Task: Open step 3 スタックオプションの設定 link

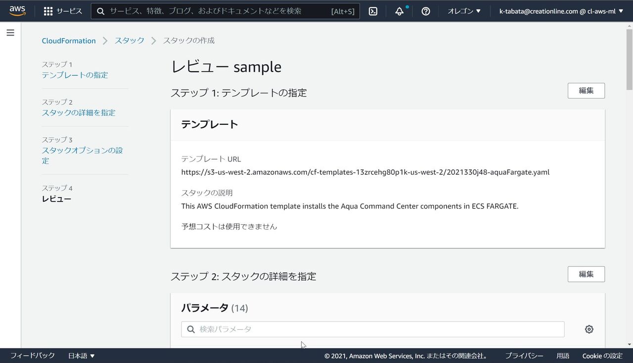Action: (x=82, y=156)
